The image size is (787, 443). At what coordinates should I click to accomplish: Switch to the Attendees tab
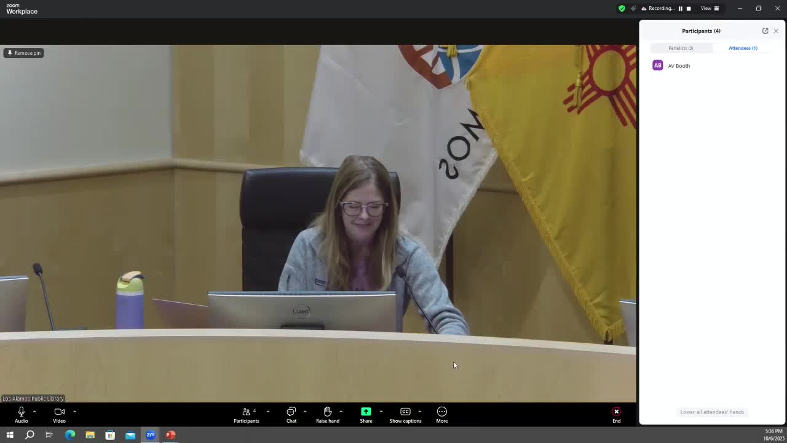point(743,48)
